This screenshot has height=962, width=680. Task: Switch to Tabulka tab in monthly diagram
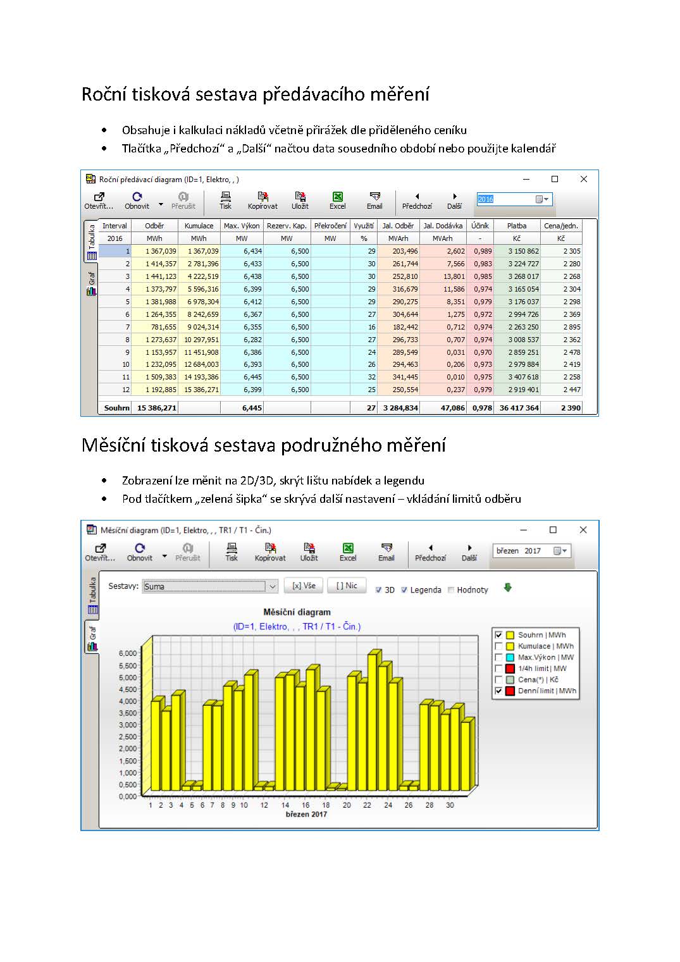92,595
